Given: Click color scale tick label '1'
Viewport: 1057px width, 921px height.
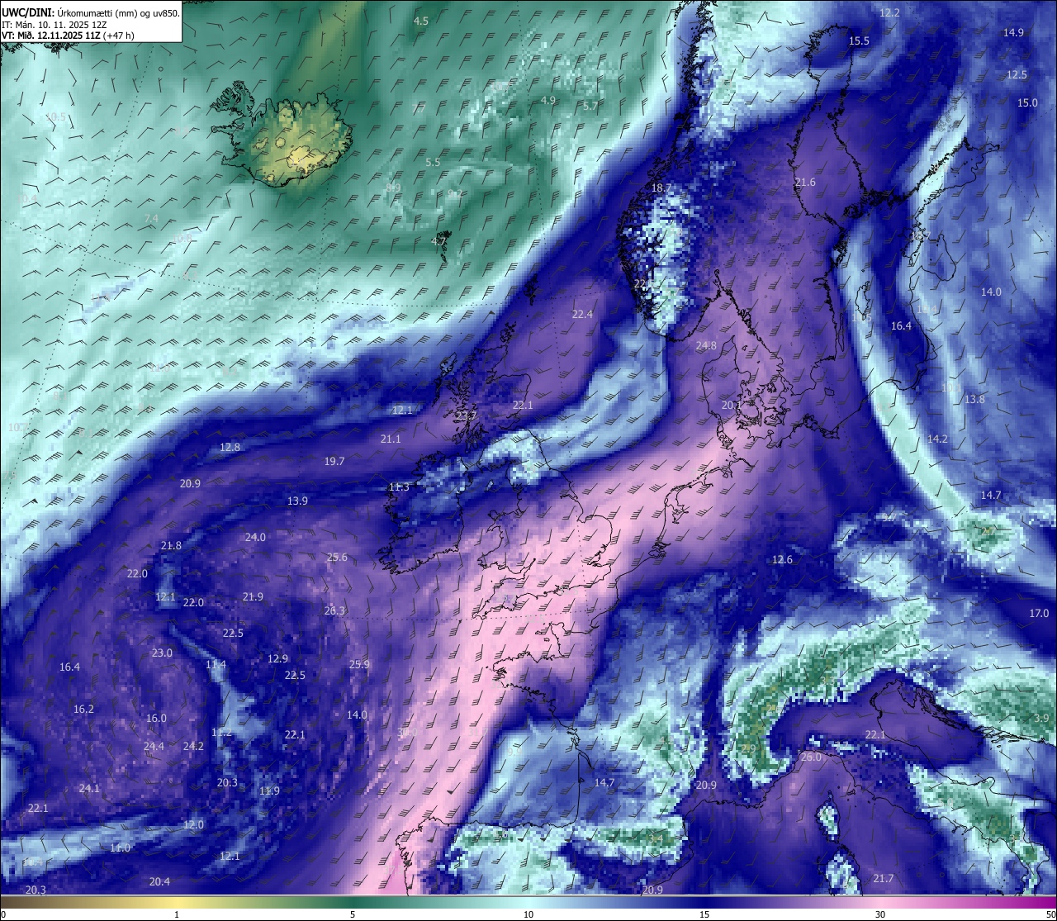Looking at the screenshot, I should point(177,914).
